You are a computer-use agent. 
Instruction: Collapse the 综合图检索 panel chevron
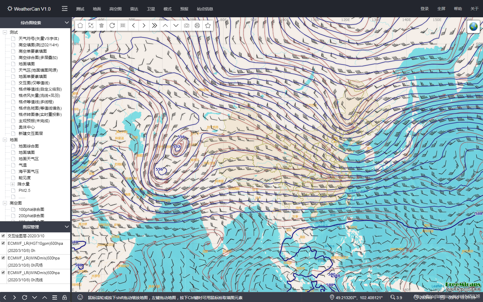(67, 22)
